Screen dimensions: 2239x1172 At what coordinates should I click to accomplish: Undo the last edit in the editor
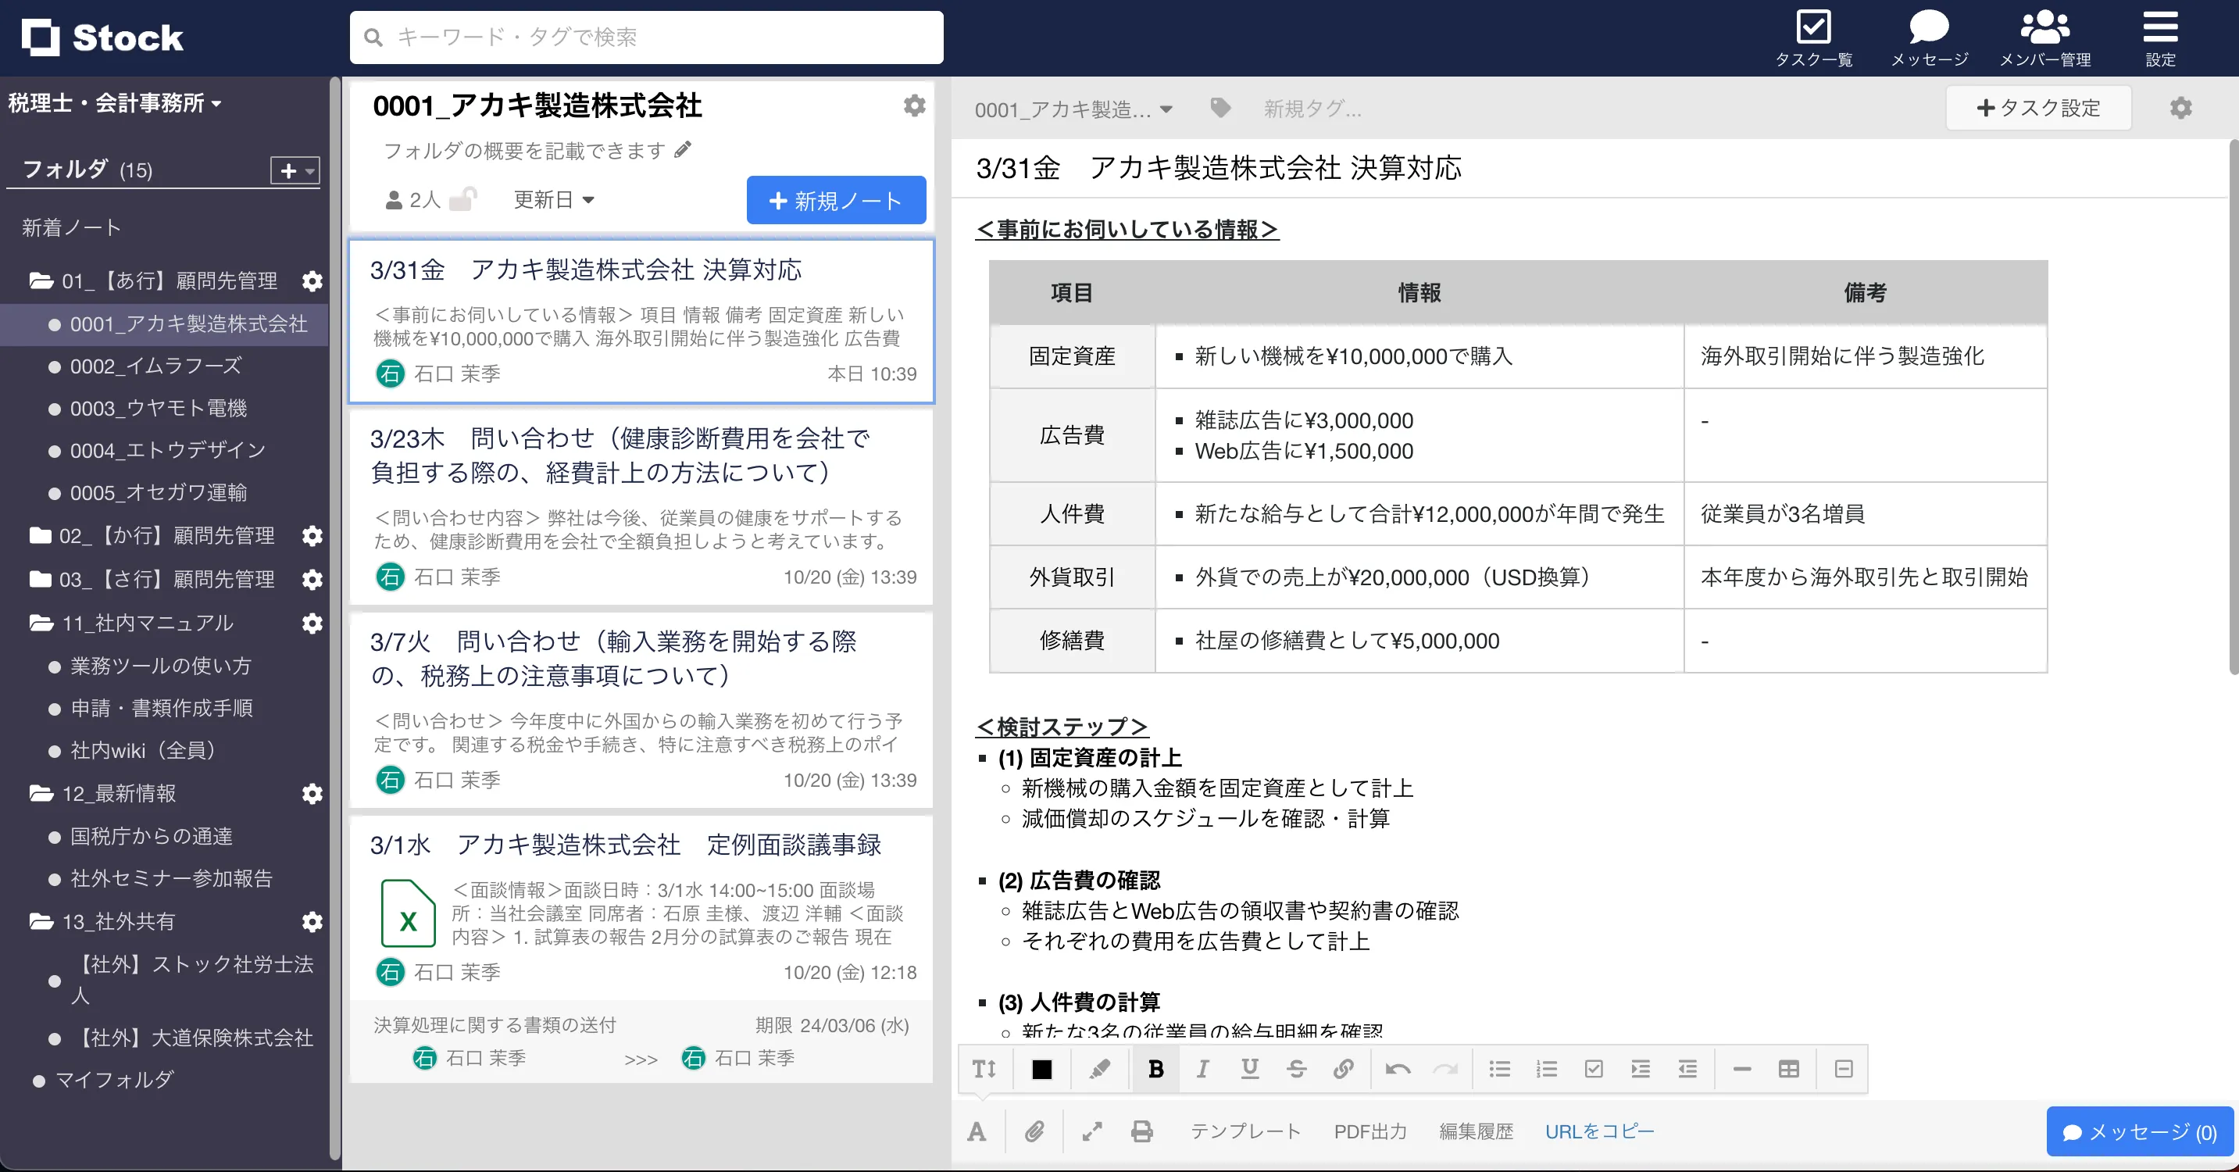pyautogui.click(x=1398, y=1070)
